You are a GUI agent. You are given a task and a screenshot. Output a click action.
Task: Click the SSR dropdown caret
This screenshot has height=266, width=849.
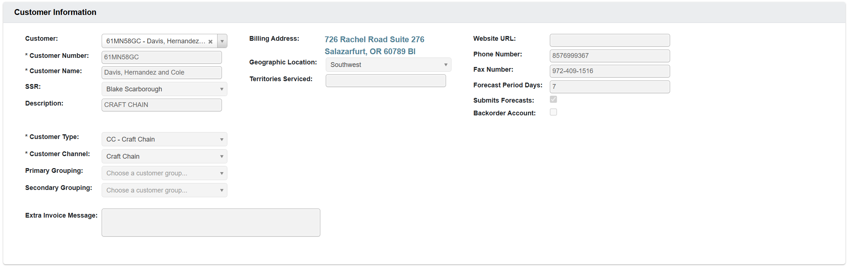pos(222,89)
